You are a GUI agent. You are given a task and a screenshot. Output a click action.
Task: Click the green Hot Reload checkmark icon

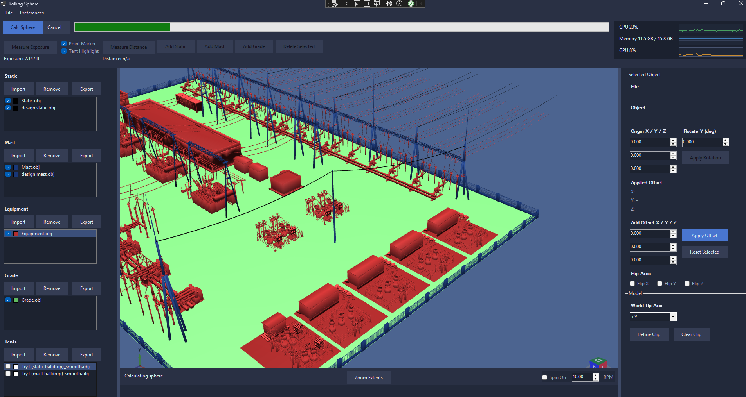411,4
